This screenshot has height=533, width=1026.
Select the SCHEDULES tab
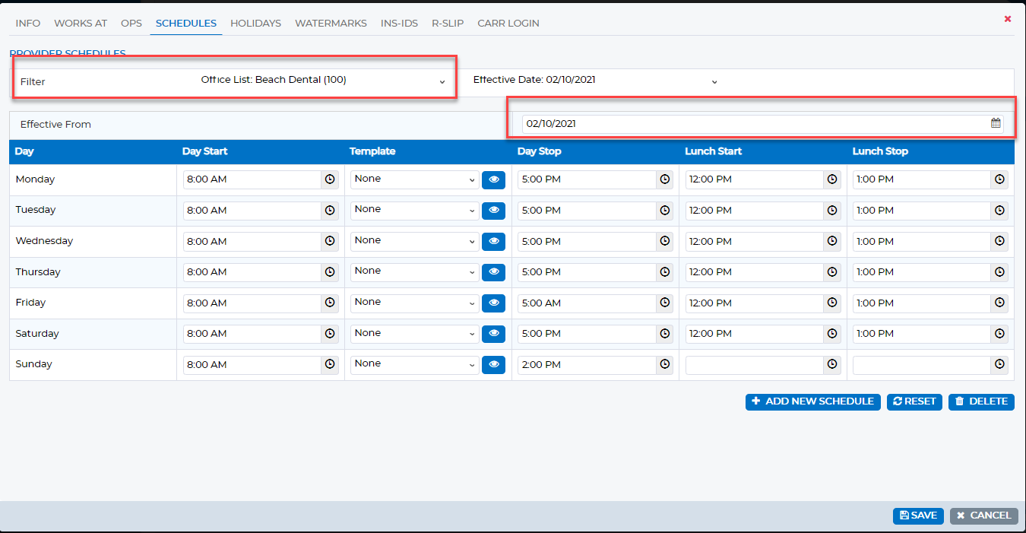click(186, 24)
